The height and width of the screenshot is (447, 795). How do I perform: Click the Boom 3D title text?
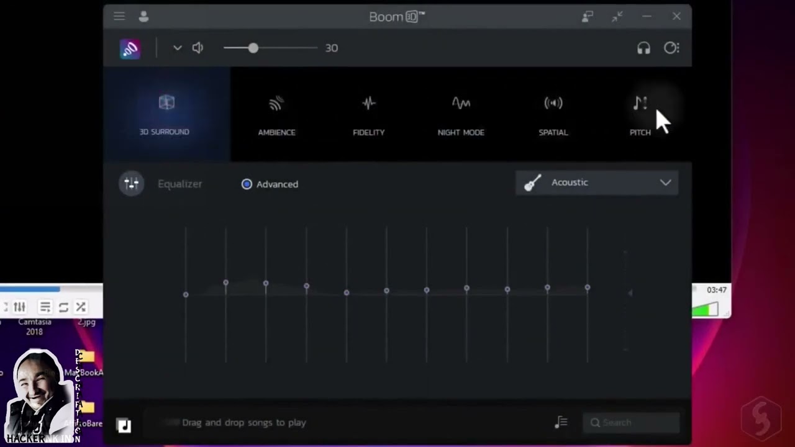[x=397, y=17]
